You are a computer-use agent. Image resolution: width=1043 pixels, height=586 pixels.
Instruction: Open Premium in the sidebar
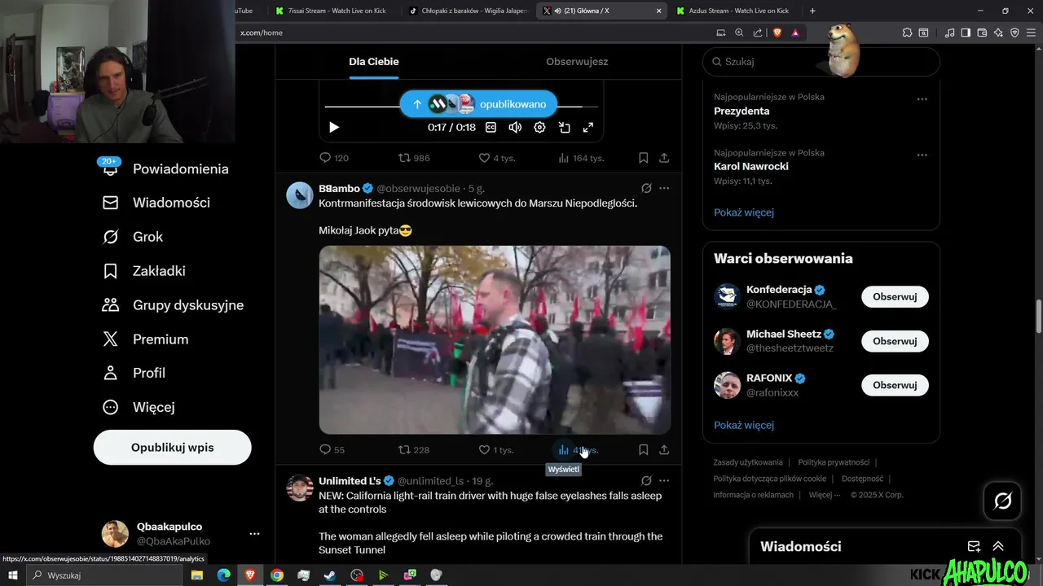coord(146,339)
